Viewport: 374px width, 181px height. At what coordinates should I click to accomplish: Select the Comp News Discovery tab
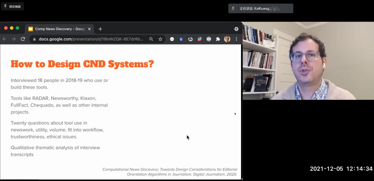pos(56,29)
